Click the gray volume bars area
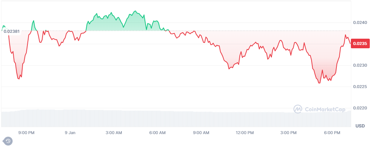This screenshot has height=147, width=372. coord(176,119)
